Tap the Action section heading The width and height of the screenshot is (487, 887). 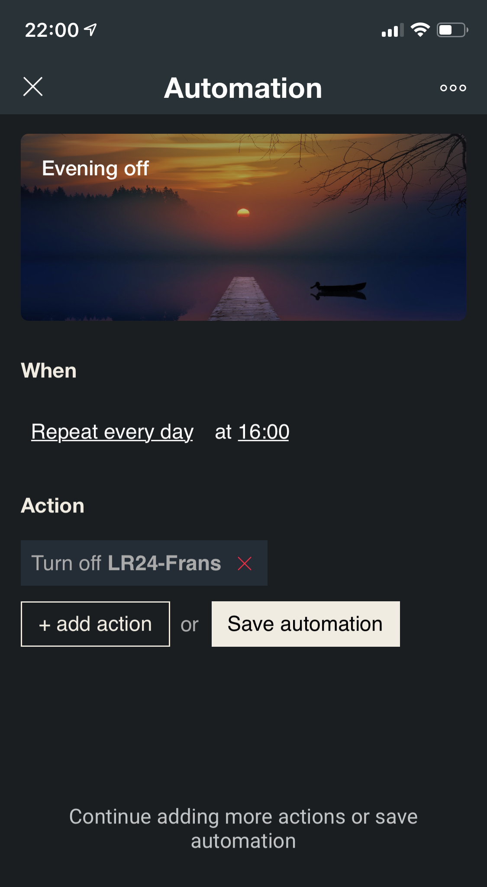[53, 506]
